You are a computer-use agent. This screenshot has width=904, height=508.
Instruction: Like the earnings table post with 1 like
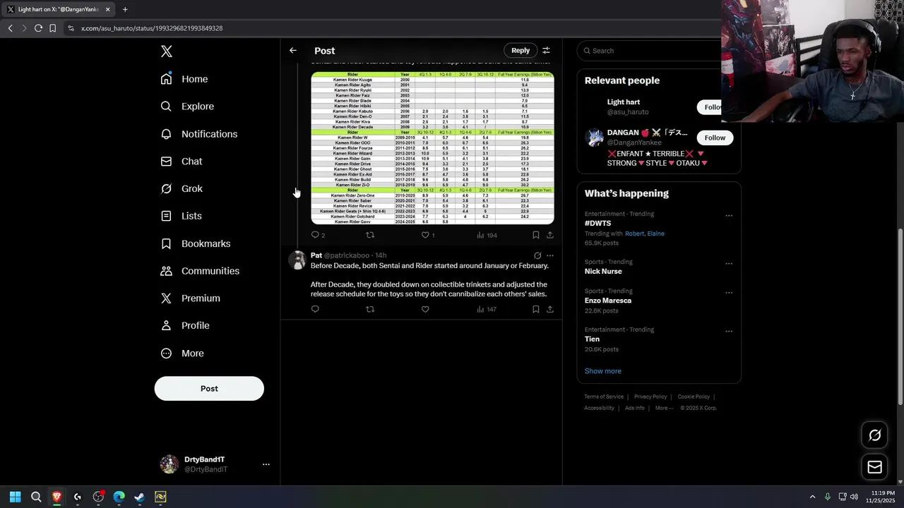click(428, 235)
